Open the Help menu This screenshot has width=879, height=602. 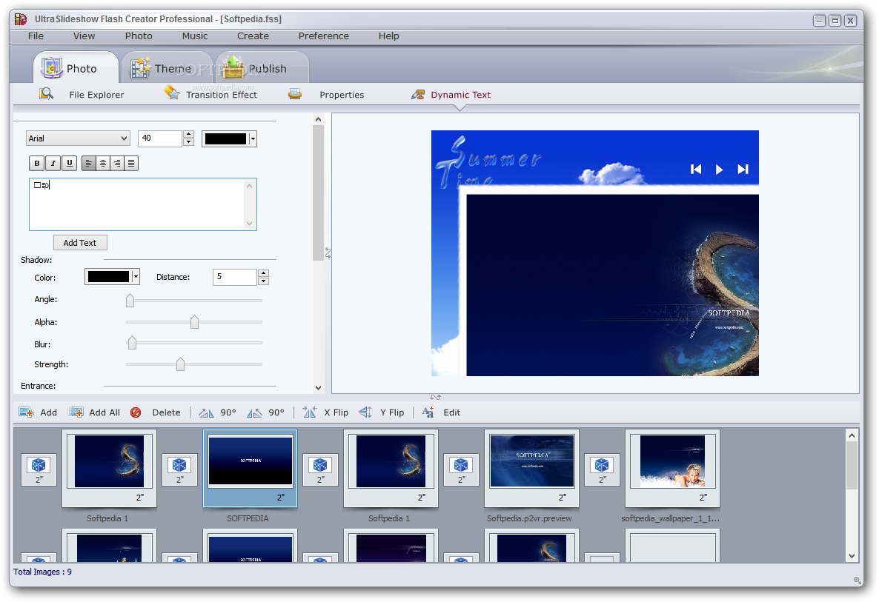point(388,36)
